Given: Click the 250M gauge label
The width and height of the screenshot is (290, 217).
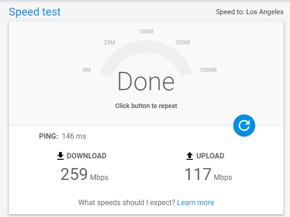Looking at the screenshot, I should 183,43.
